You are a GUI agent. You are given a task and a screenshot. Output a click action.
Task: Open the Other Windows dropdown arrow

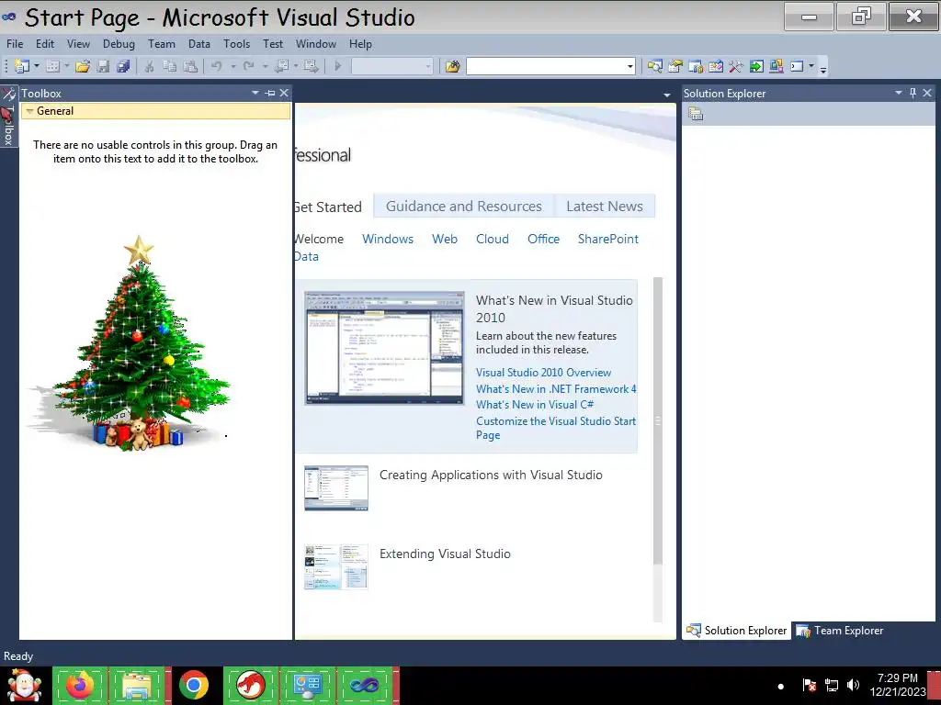pyautogui.click(x=811, y=66)
